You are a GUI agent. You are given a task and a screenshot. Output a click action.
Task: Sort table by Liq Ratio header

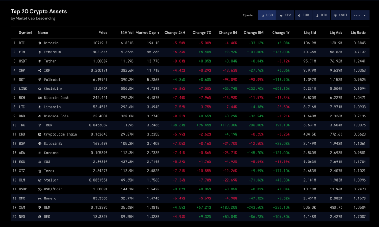point(358,33)
